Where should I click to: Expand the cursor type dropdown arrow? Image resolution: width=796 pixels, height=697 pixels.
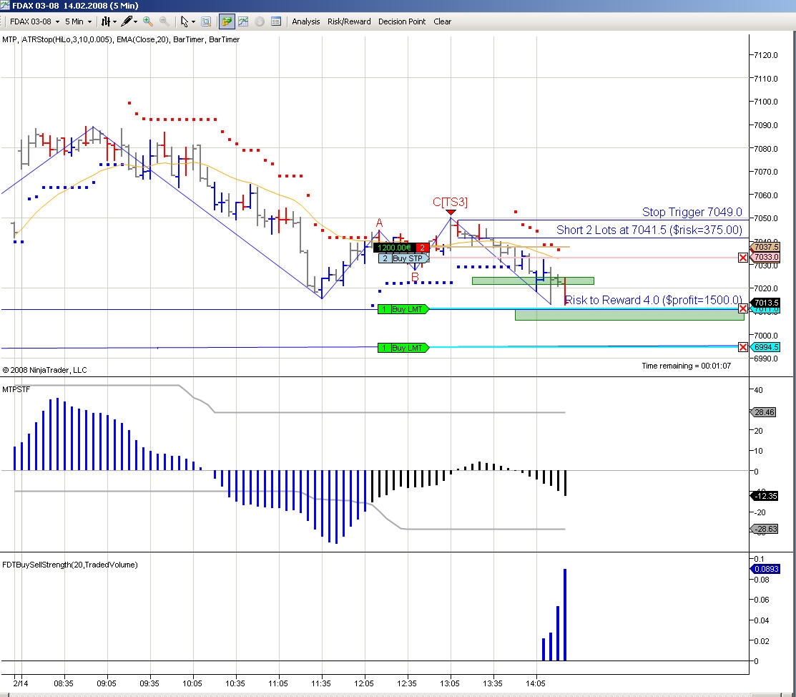coord(193,22)
